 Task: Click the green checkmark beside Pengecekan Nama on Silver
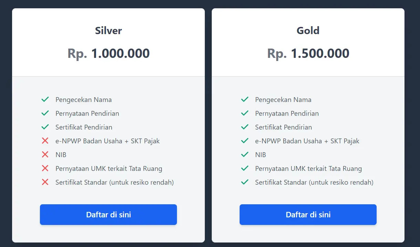point(45,99)
